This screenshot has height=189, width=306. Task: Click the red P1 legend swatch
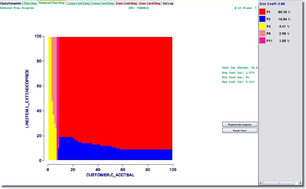point(262,12)
